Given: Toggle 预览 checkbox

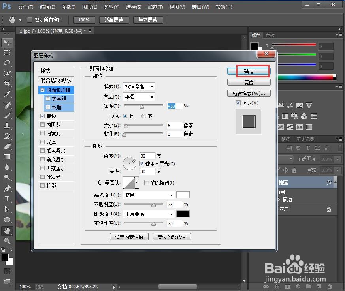Looking at the screenshot, I should [x=238, y=103].
